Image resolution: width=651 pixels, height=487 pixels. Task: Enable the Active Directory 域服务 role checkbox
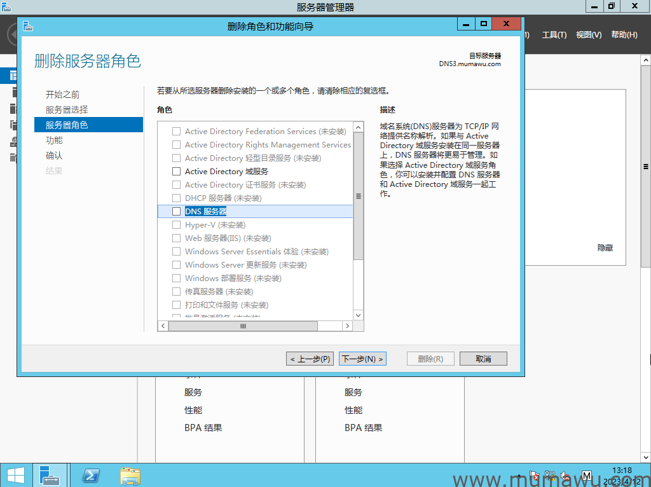pos(176,171)
